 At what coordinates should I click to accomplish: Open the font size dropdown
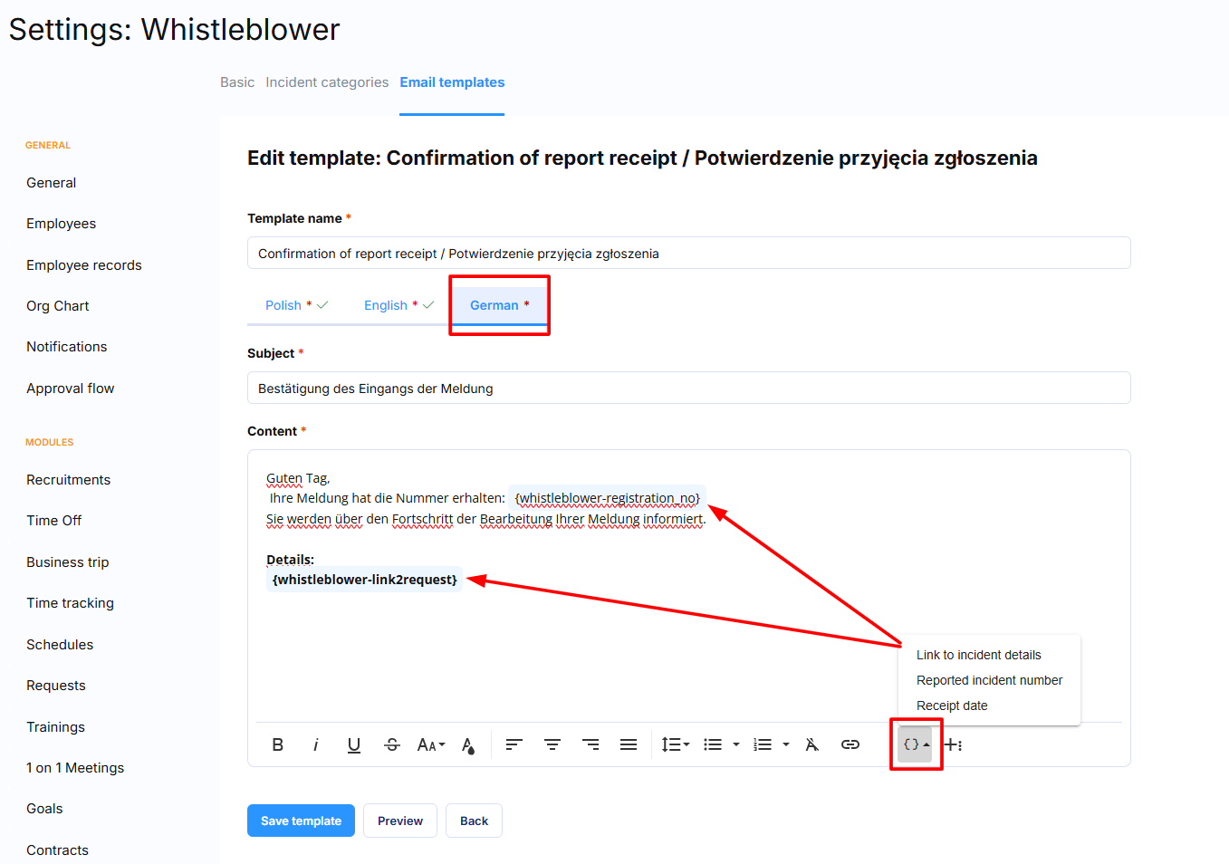tap(430, 744)
